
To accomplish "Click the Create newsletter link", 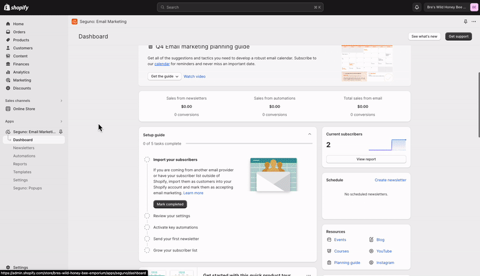I will [391, 180].
